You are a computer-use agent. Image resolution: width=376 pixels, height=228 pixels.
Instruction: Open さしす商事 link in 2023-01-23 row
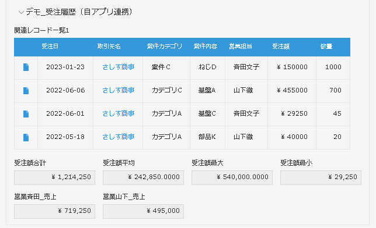[118, 67]
